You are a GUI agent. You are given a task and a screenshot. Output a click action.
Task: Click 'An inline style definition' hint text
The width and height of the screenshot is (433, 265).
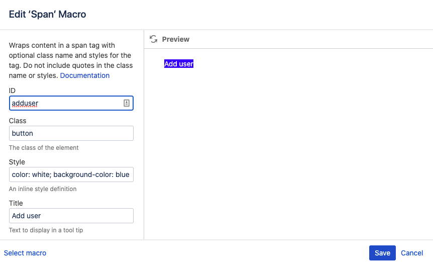tap(43, 189)
